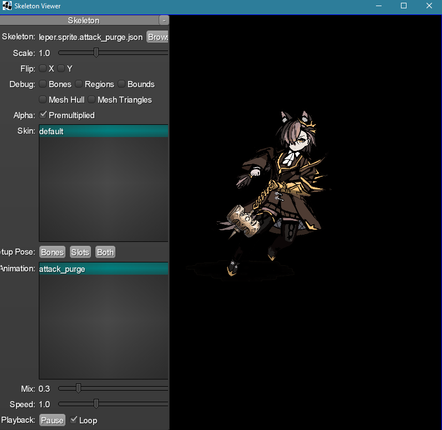Viewport: 442px width, 430px height.
Task: Reset Setup Pose Bones button
Action: pyautogui.click(x=53, y=252)
